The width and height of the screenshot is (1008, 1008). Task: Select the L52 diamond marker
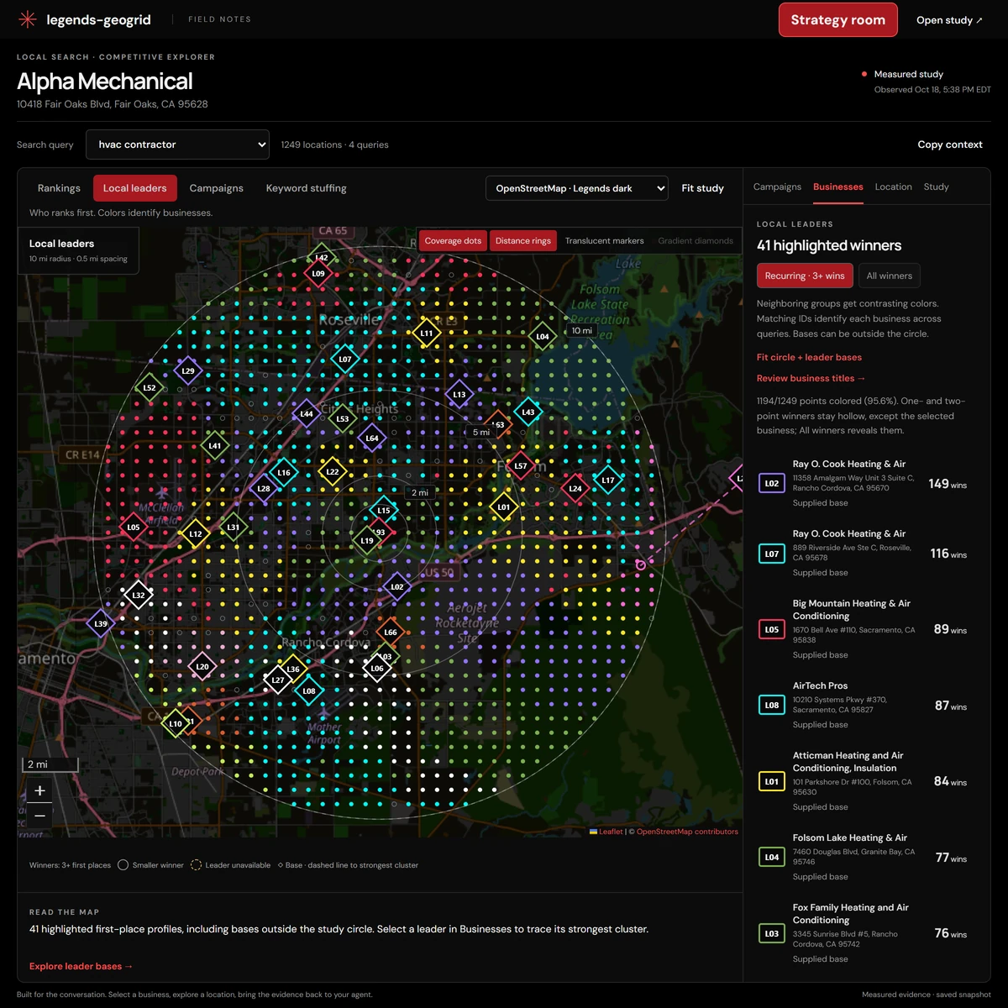(150, 388)
